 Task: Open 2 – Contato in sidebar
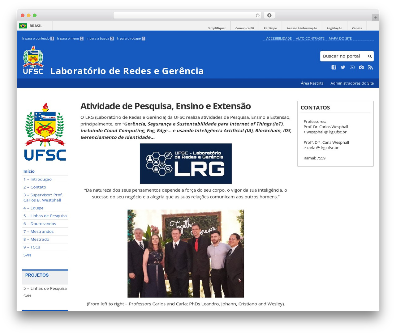tap(35, 187)
